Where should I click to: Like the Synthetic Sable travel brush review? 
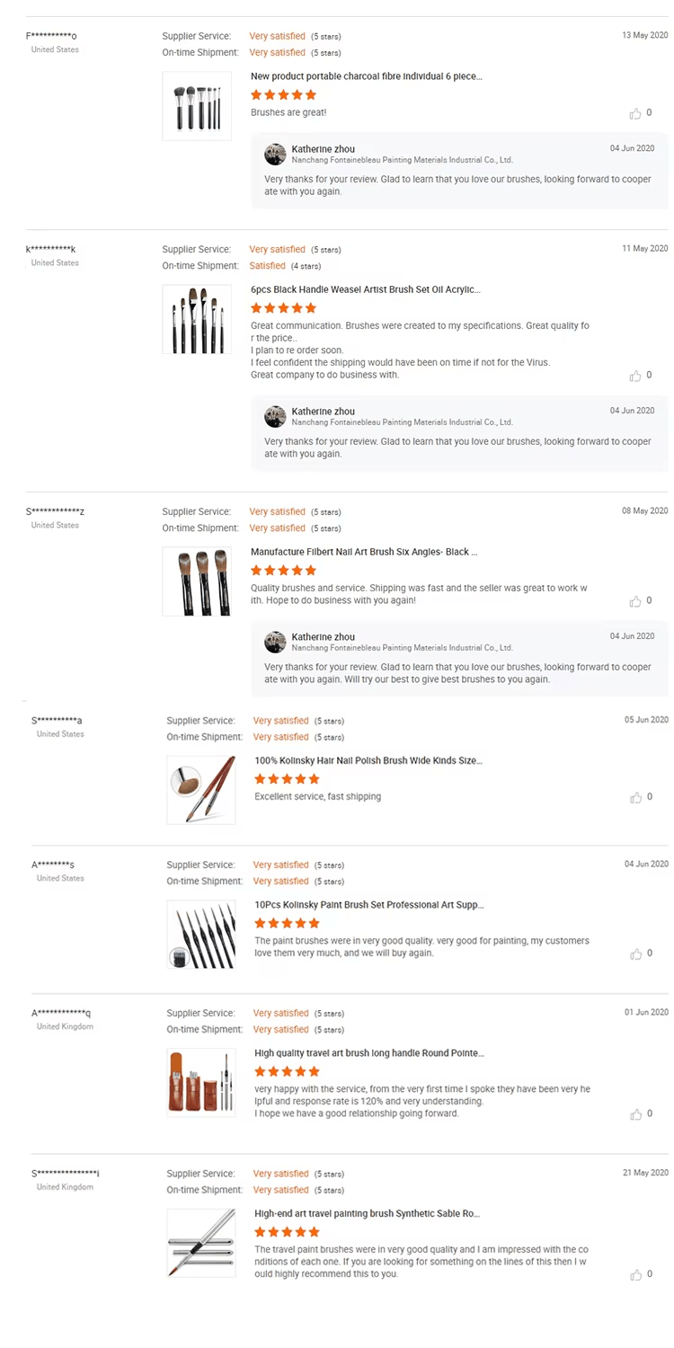pyautogui.click(x=635, y=1274)
